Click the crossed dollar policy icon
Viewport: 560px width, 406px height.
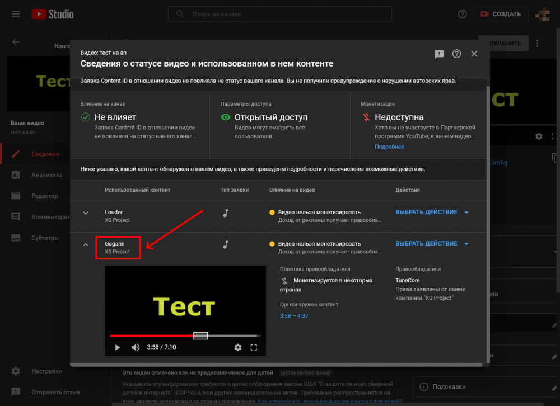284,281
